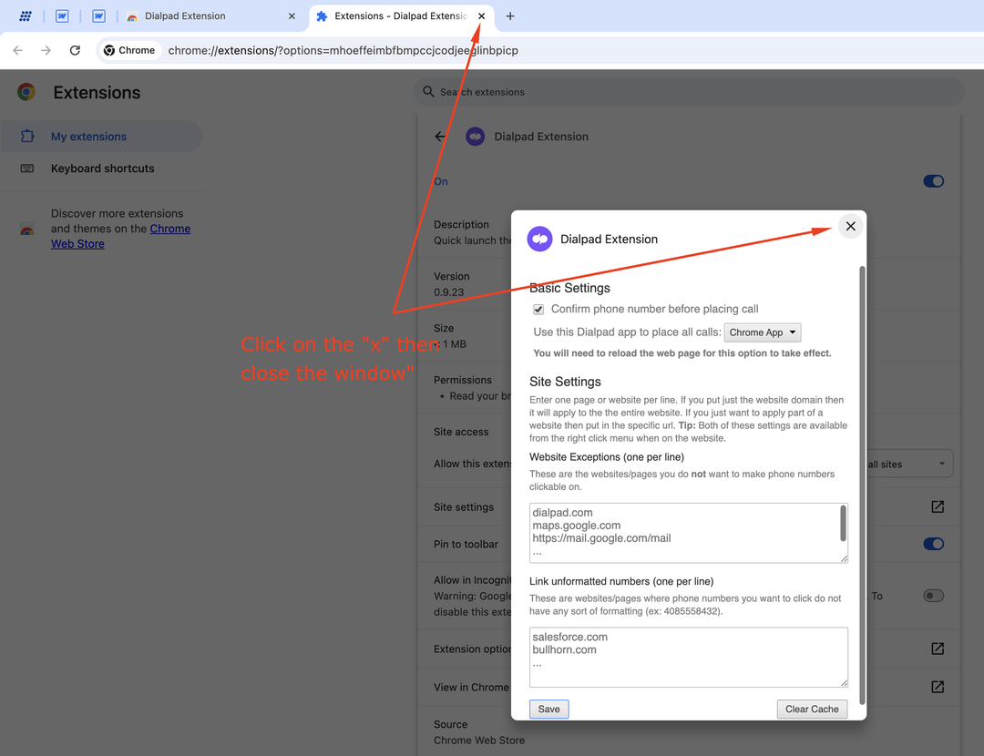
Task: Click the Website Exceptions textarea scrollbar
Action: click(843, 523)
